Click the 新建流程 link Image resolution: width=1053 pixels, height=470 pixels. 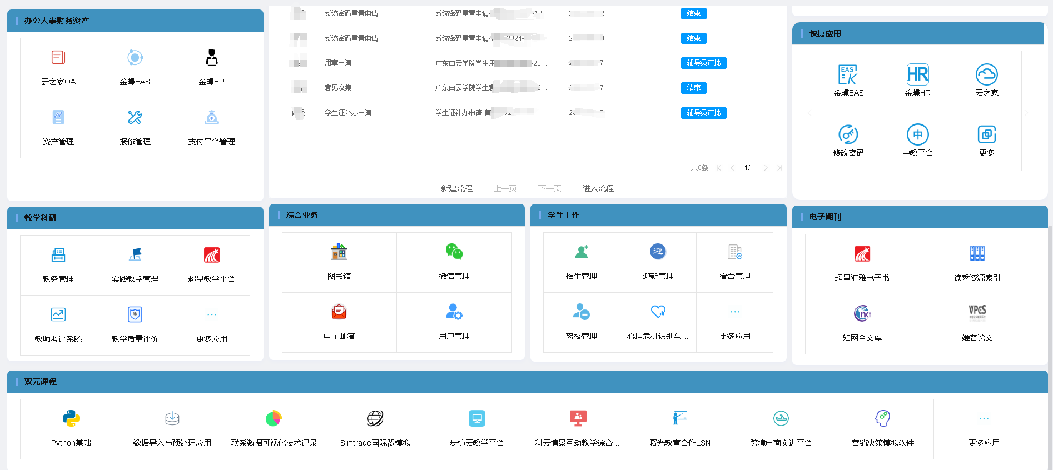coord(456,188)
